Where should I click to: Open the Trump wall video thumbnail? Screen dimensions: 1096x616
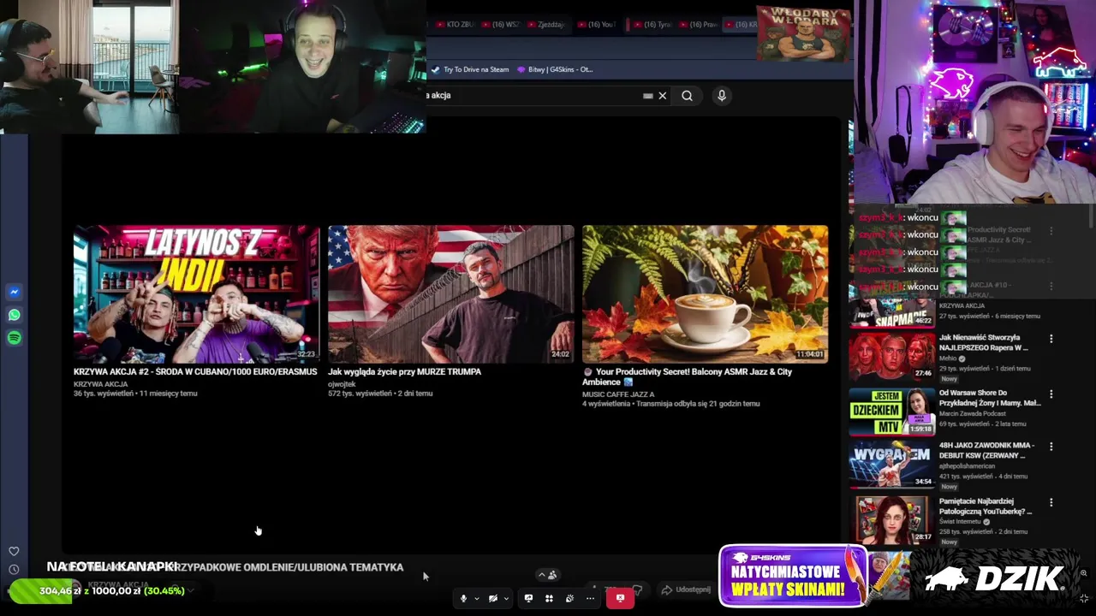(x=450, y=294)
